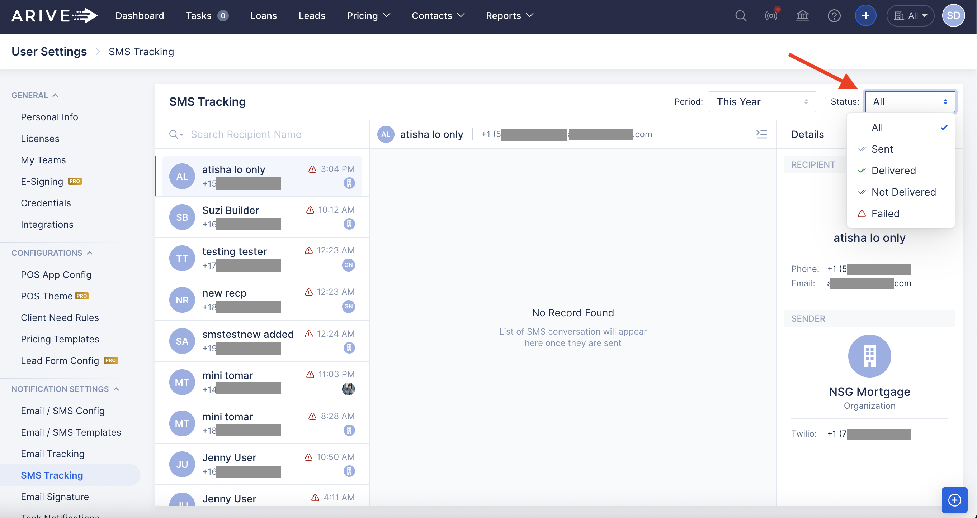977x518 pixels.
Task: Select Failed status option
Action: 885,214
